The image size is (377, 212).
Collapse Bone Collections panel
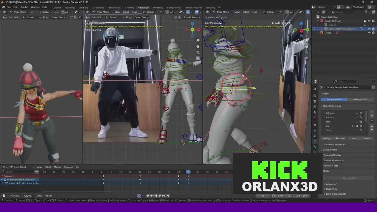pyautogui.click(x=332, y=106)
